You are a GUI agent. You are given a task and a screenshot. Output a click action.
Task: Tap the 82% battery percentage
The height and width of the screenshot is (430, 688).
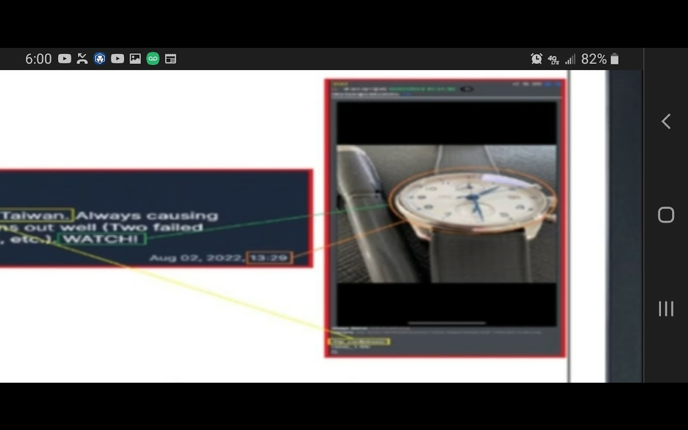(594, 59)
